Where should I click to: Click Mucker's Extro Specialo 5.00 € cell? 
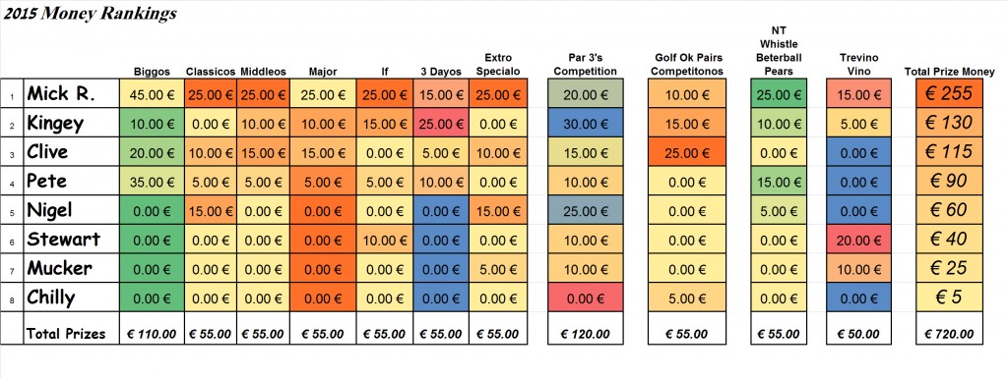coord(498,268)
